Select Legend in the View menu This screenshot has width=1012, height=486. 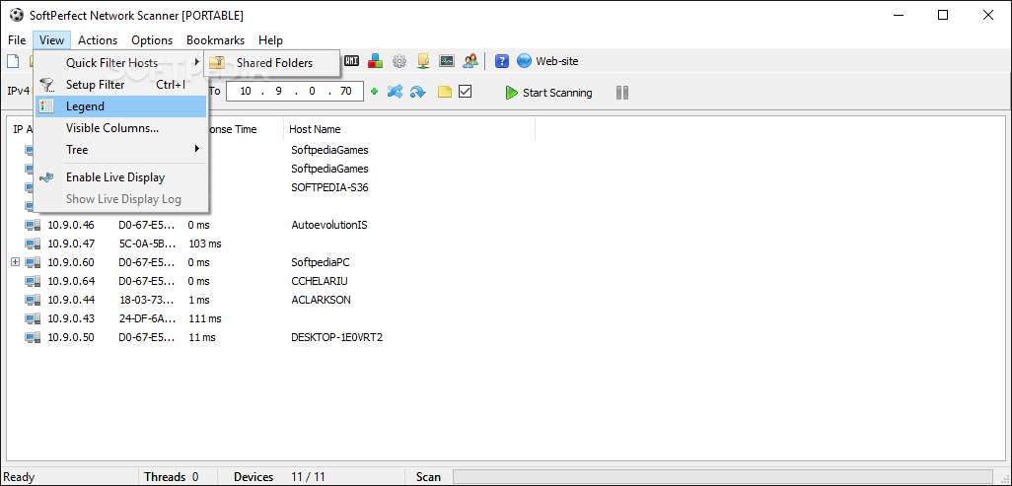point(120,106)
